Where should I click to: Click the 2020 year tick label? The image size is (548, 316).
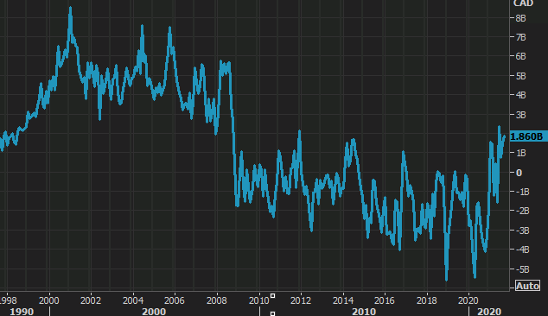pos(468,300)
